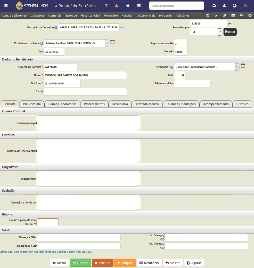Expand the Marcação de Consultas dropdown
This screenshot has width=254, height=268.
pyautogui.click(x=121, y=27)
